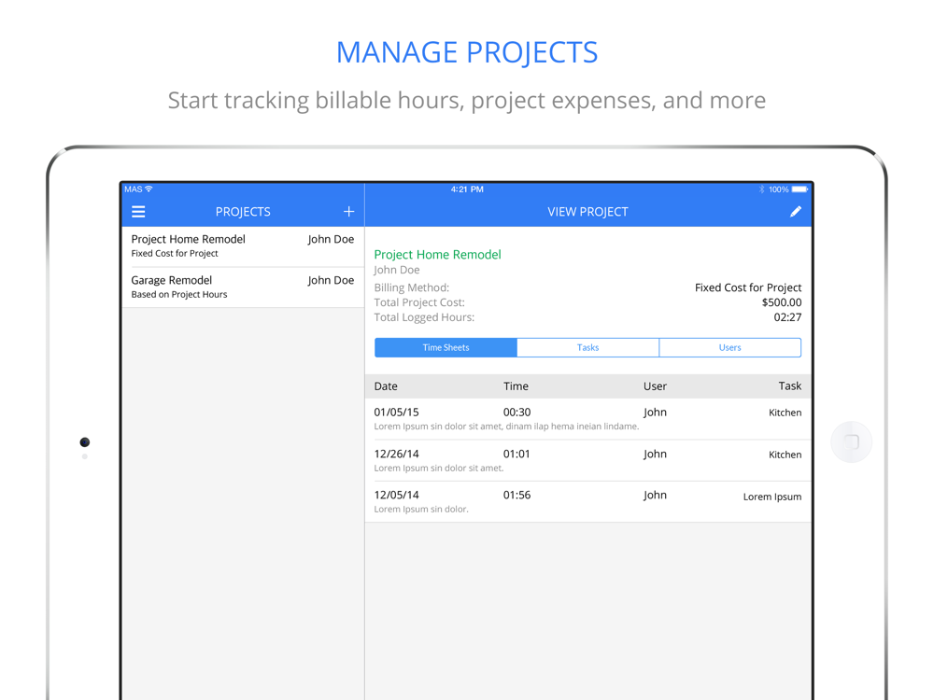Switch to the Time Sheets tab
Screen dimensions: 934x700
click(446, 347)
